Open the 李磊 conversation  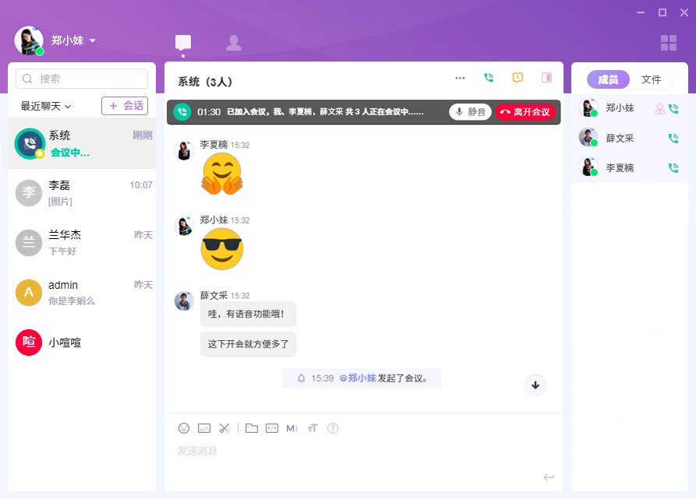point(82,193)
